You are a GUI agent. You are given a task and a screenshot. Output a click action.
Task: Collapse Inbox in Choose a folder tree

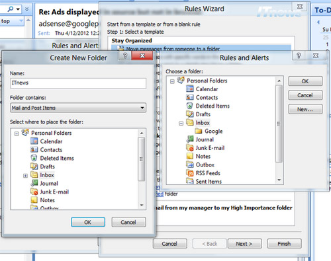point(181,124)
